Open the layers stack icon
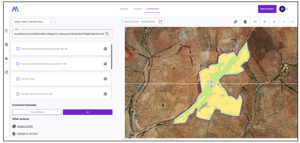The image size is (300, 143). click(265, 22)
